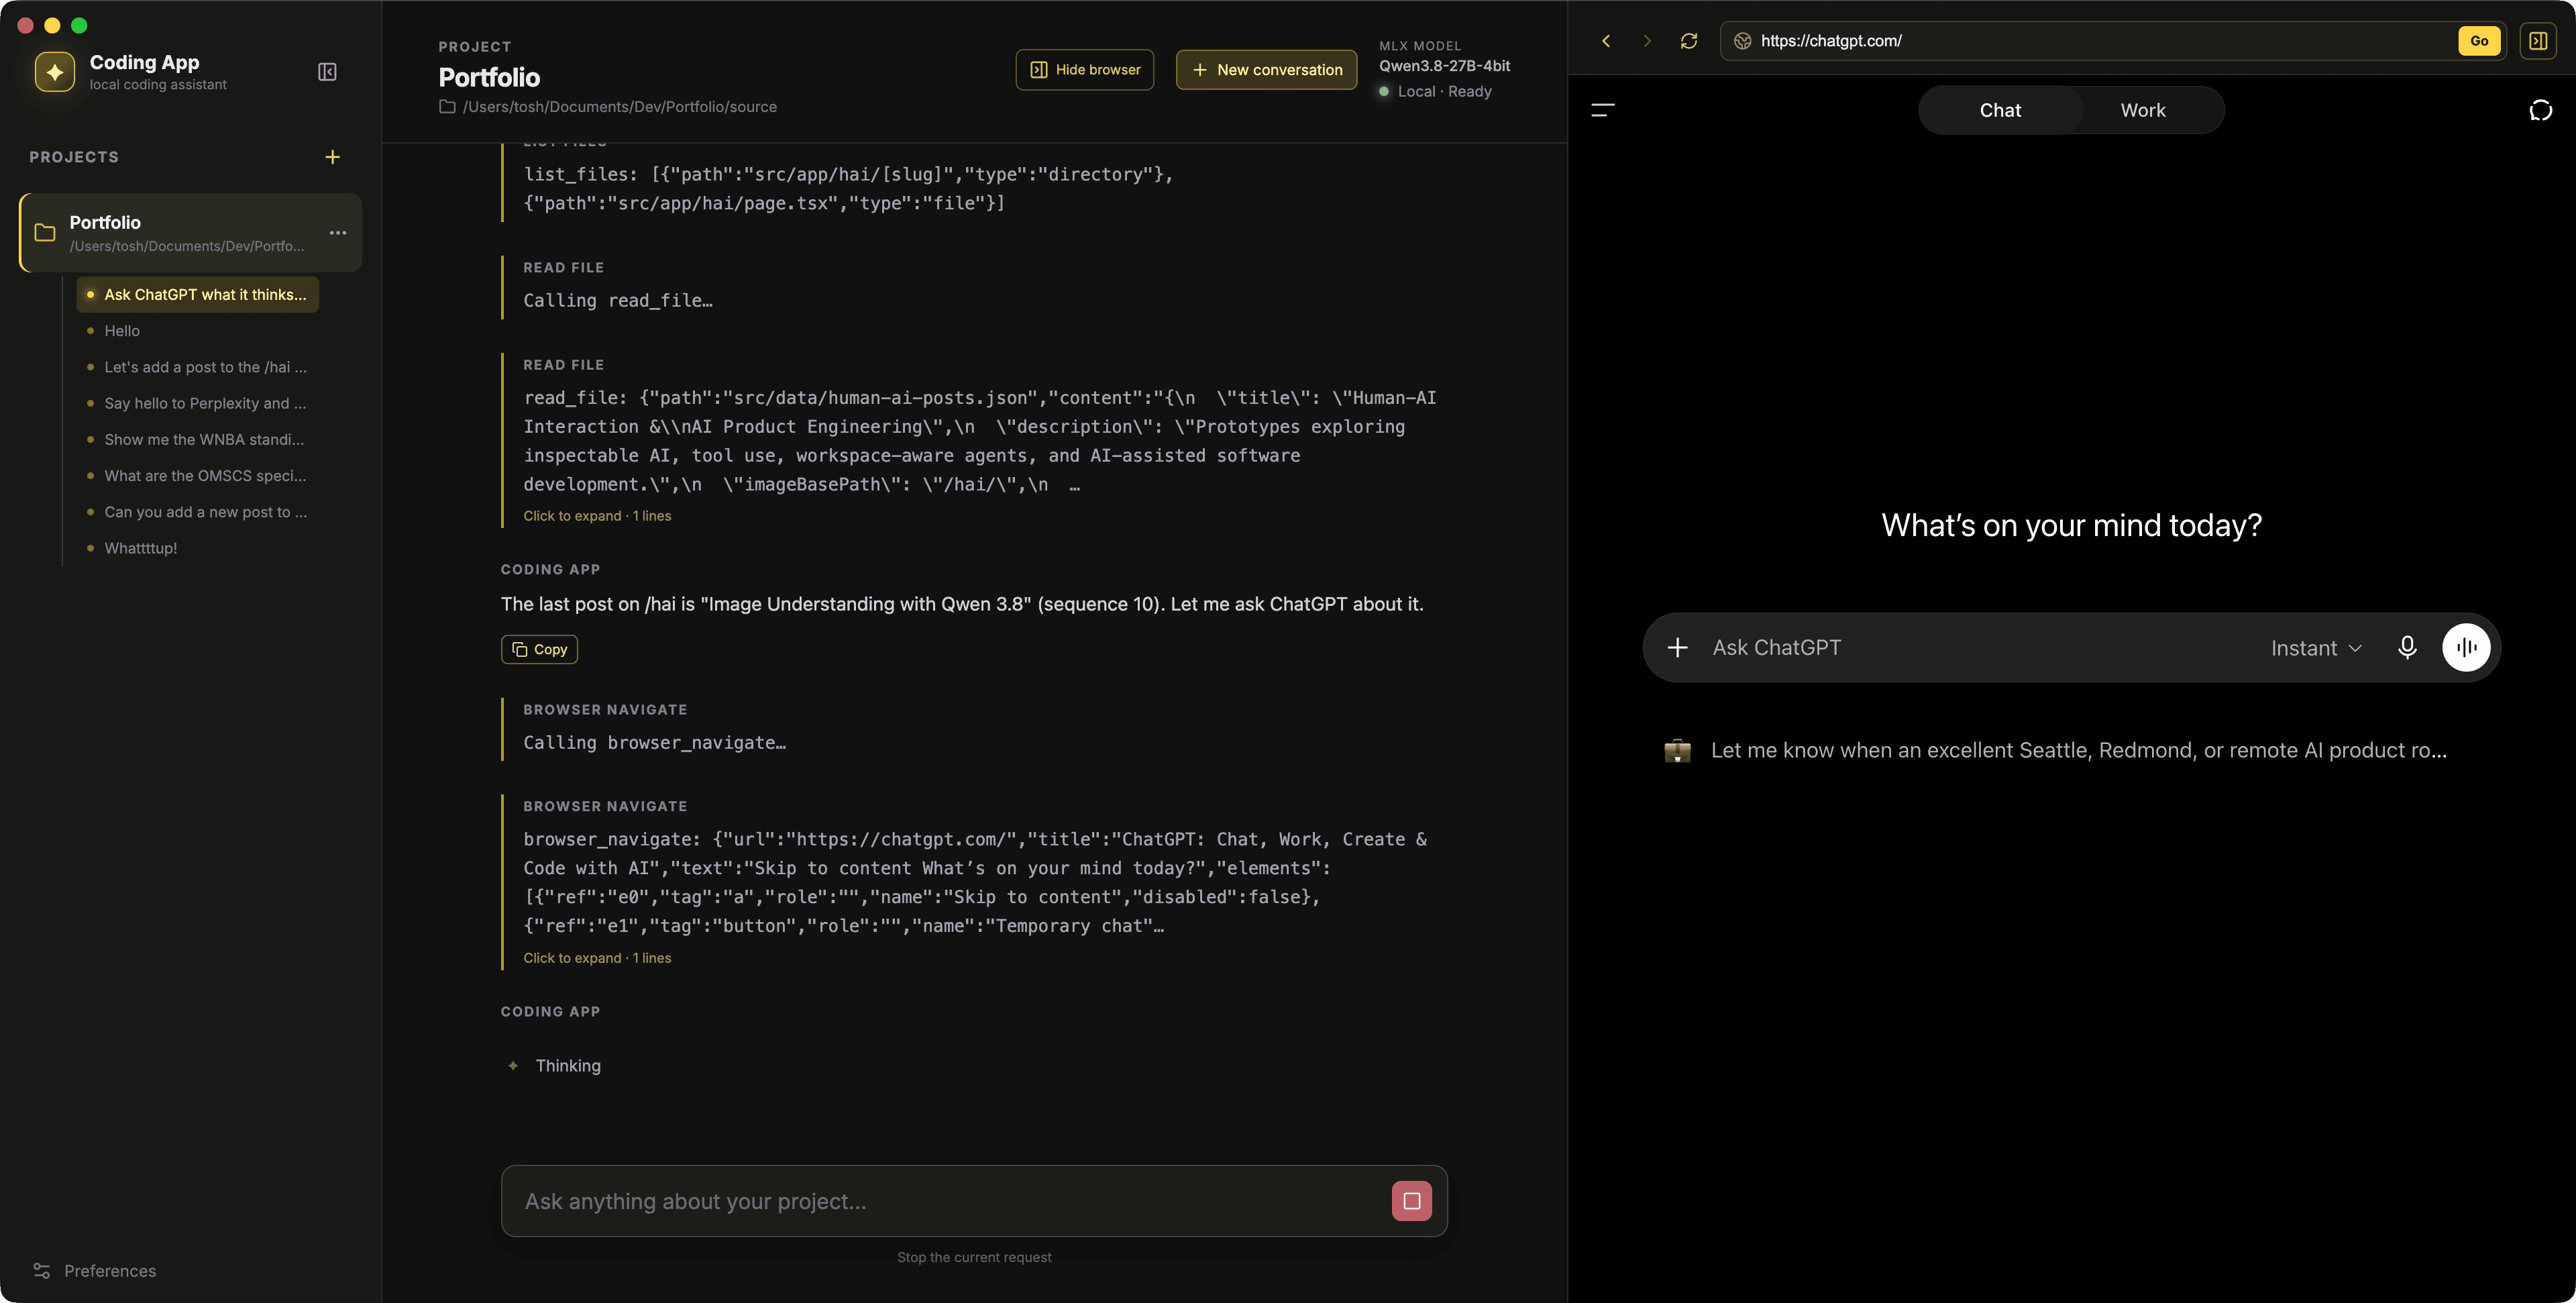Click the list_files output text

(x=848, y=189)
